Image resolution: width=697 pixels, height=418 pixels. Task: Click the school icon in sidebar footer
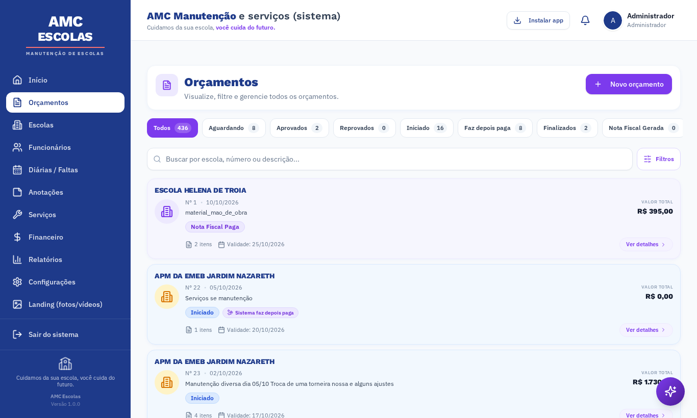click(x=65, y=363)
